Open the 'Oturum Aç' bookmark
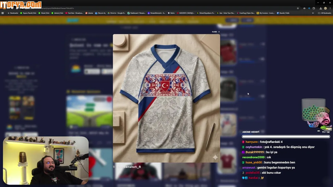Image resolution: width=333 pixels, height=187 pixels. 100,13
